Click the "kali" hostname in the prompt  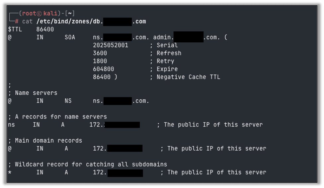[x=50, y=14]
